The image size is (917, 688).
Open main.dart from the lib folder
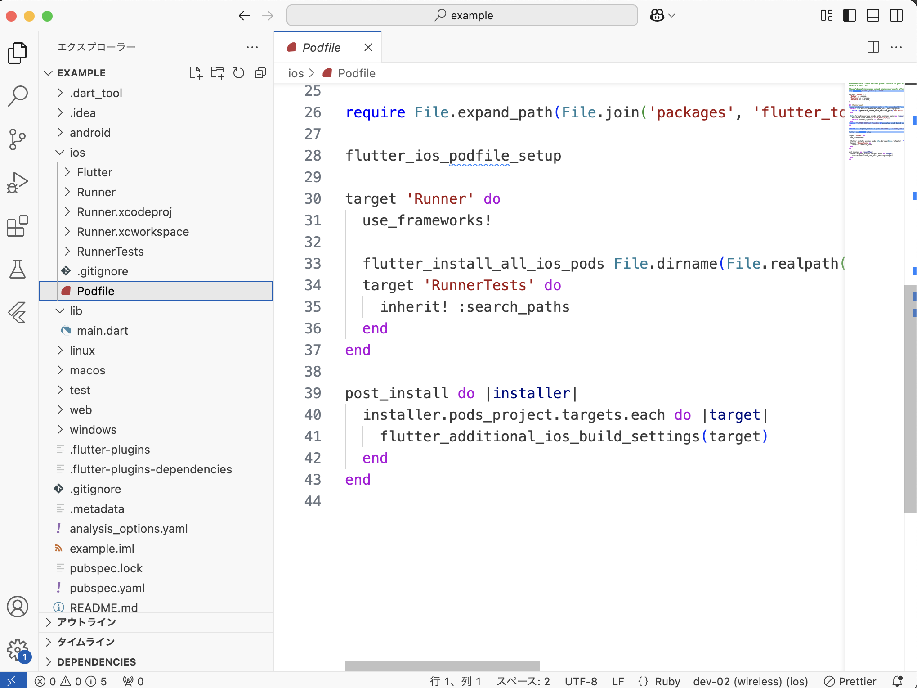pyautogui.click(x=102, y=331)
